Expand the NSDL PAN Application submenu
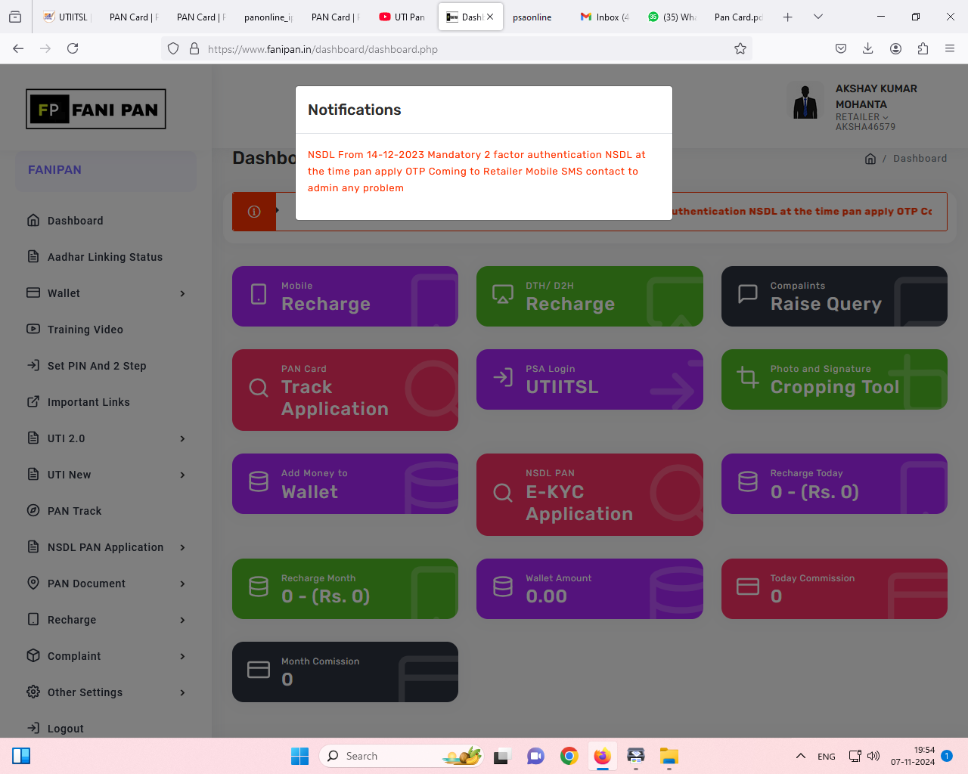968x774 pixels. click(106, 547)
